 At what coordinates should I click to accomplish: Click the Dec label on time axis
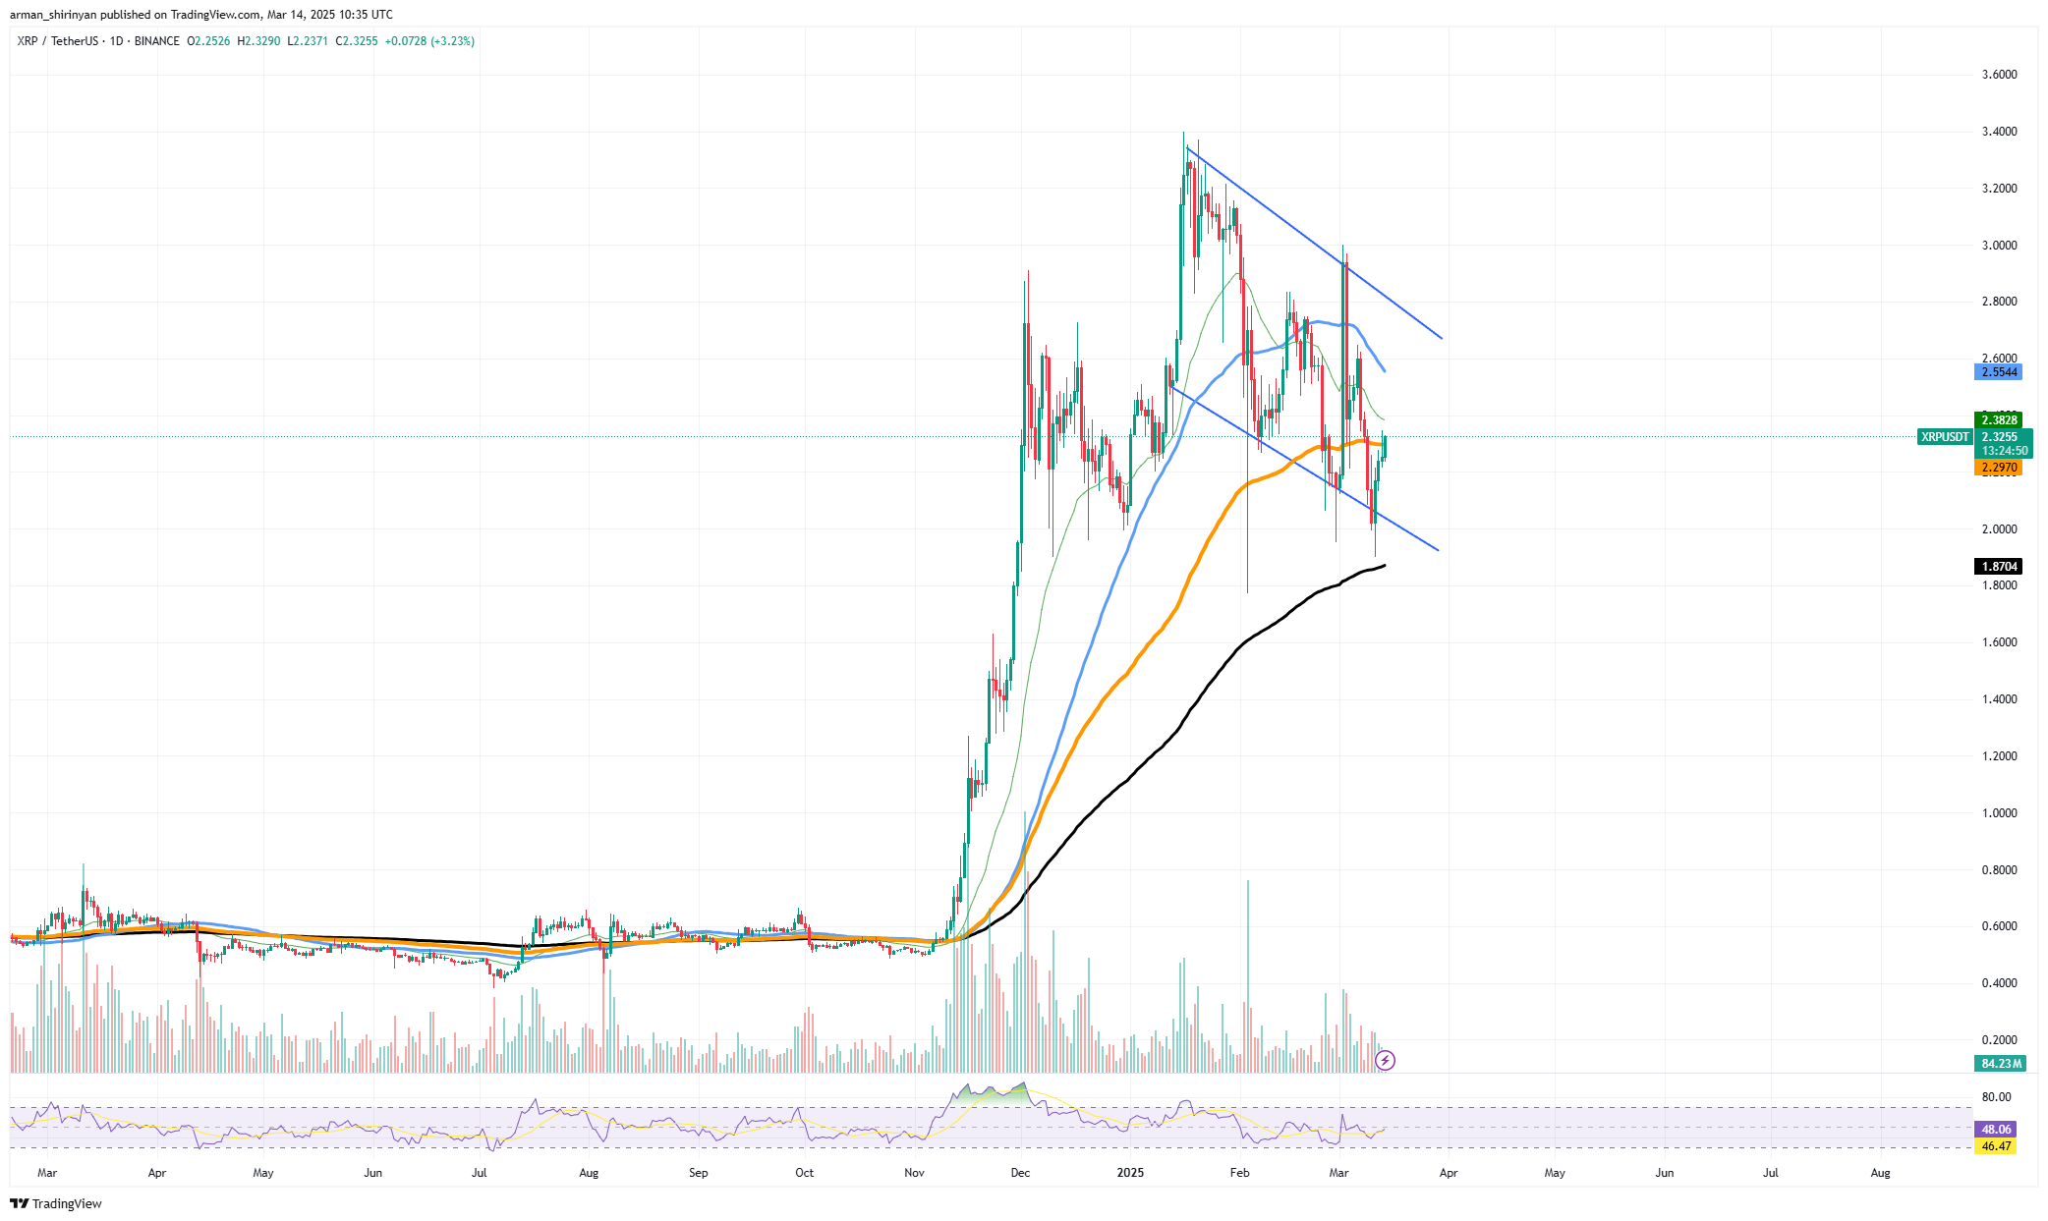coord(1020,1173)
